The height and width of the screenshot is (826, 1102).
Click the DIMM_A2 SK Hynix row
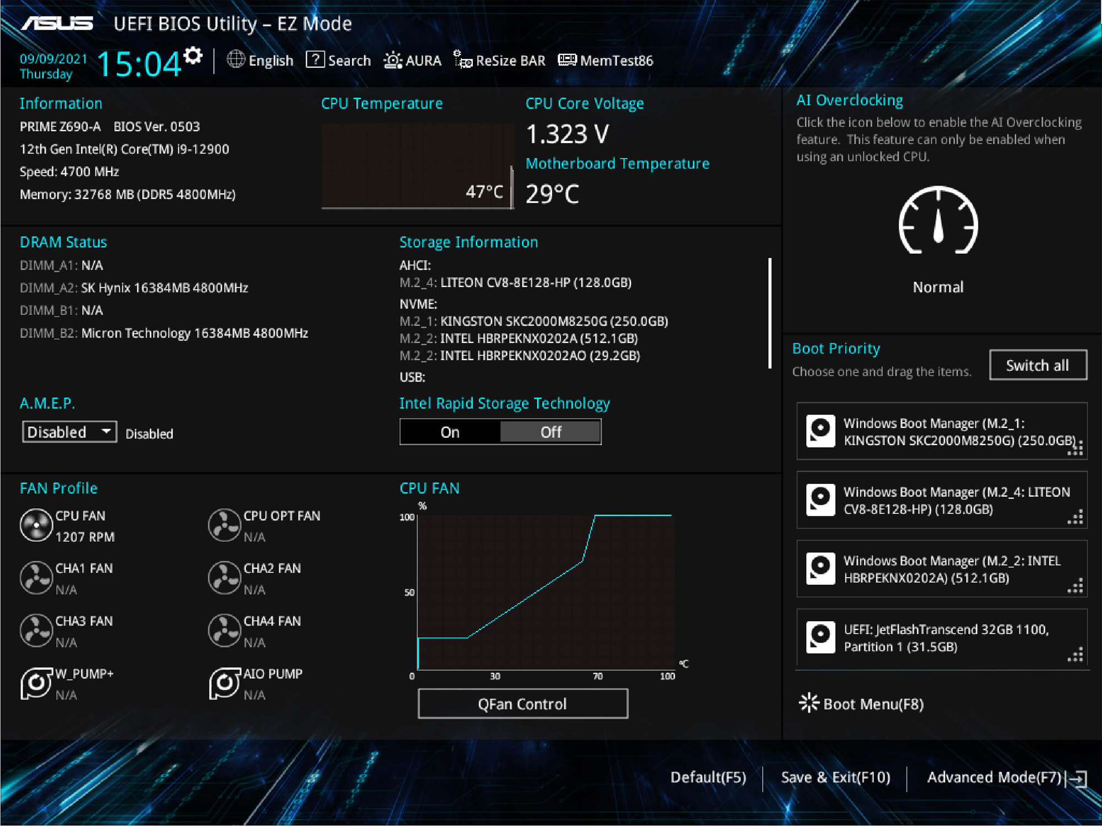coord(134,288)
